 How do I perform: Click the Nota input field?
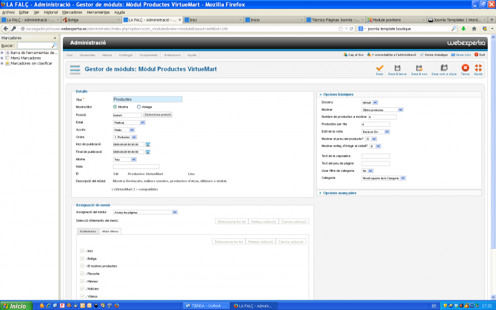pos(136,166)
